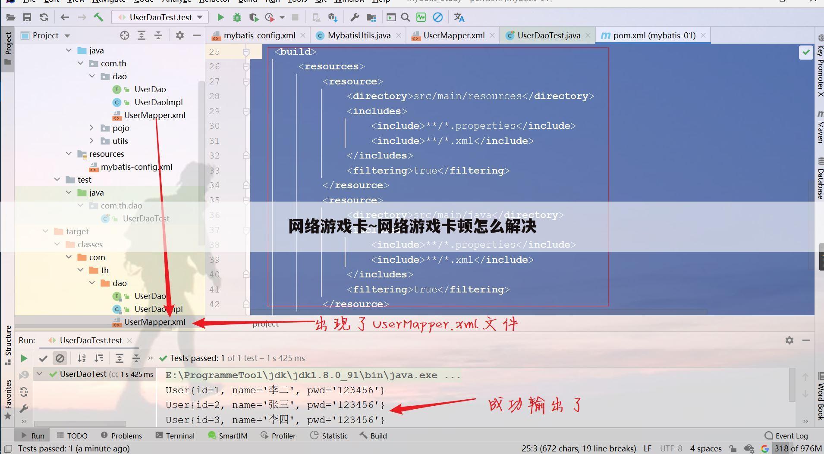The height and width of the screenshot is (454, 824).
Task: Collapse the com.th package node
Action: coord(80,63)
